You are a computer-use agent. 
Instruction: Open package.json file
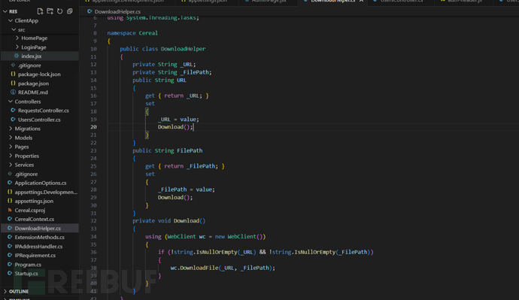click(33, 83)
